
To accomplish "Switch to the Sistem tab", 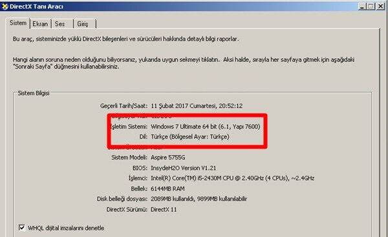I will [18, 23].
